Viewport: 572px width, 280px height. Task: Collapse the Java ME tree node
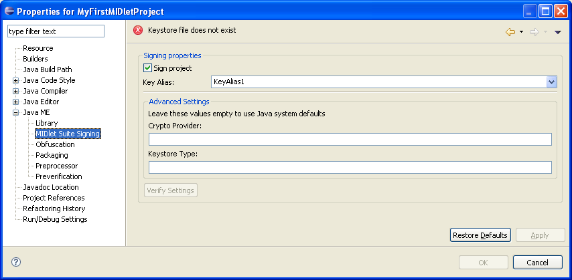point(15,112)
